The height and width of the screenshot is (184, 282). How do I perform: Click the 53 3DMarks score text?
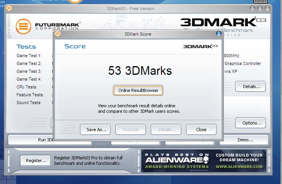(x=140, y=70)
